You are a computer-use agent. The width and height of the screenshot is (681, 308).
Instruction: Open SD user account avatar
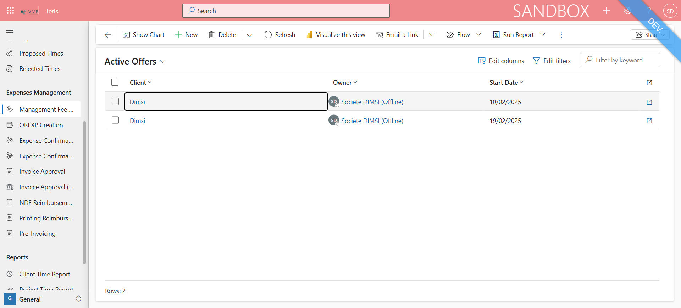670,11
